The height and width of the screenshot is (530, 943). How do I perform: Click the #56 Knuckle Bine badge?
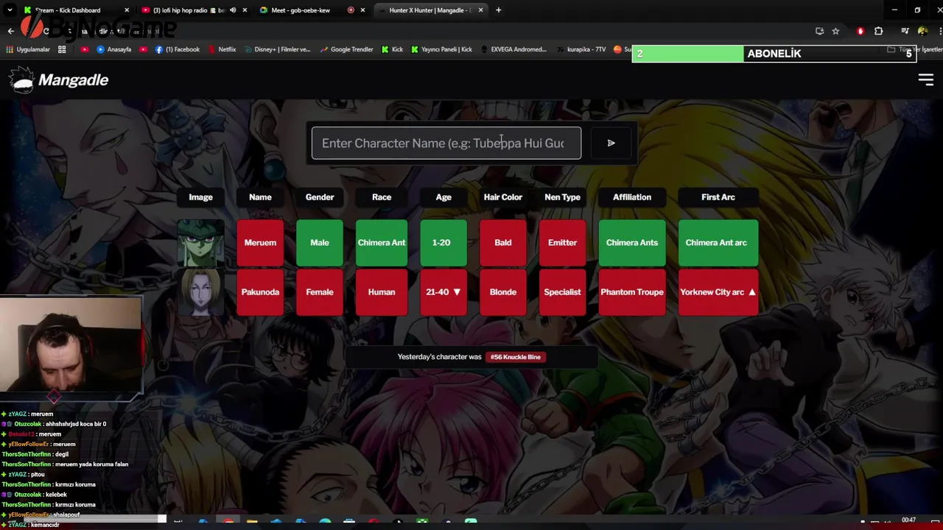click(x=516, y=357)
